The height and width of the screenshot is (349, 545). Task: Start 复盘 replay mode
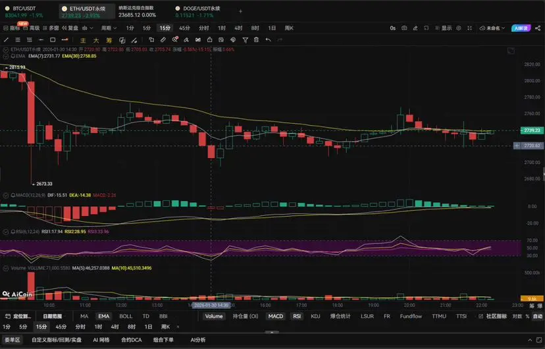[70, 28]
